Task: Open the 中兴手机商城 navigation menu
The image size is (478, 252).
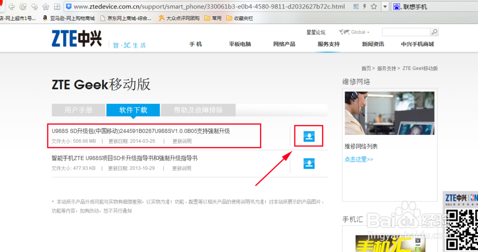Action: click(417, 44)
